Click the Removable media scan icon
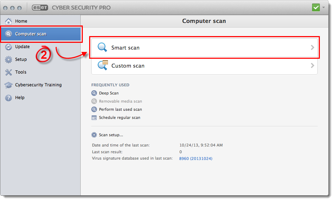 point(94,101)
